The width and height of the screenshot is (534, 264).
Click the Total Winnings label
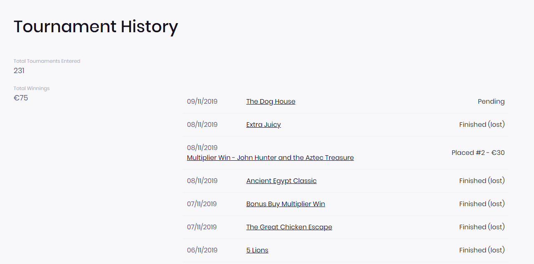pyautogui.click(x=31, y=88)
